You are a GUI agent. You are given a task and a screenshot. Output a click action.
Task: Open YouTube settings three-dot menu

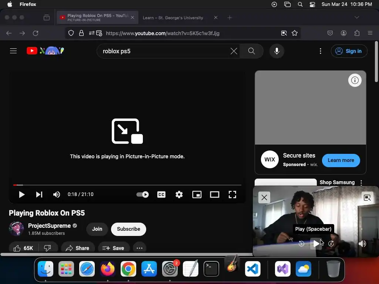[x=320, y=51]
